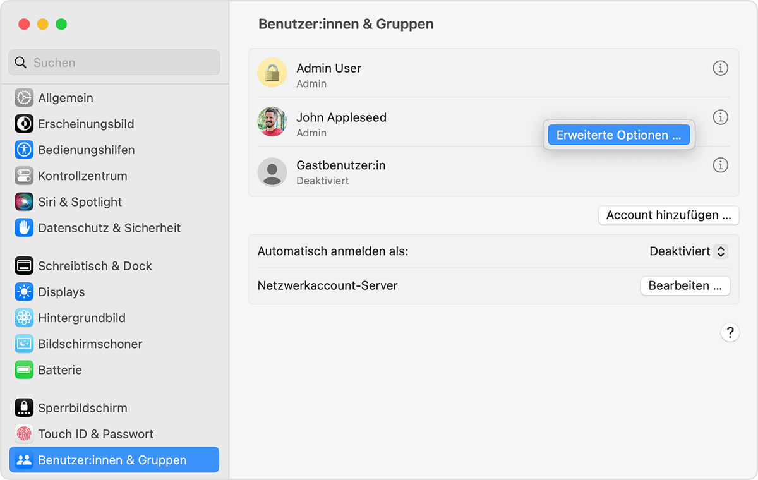758x480 pixels.
Task: Click the Sperrbildschirm lock icon
Action: click(x=24, y=408)
